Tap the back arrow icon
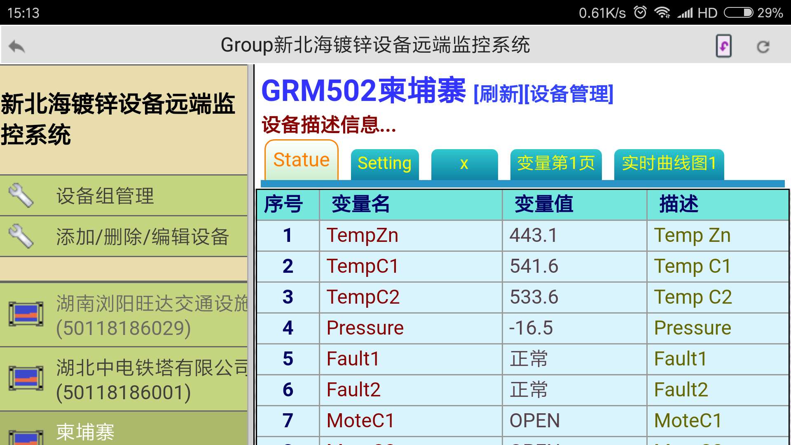This screenshot has height=445, width=791. click(17, 46)
